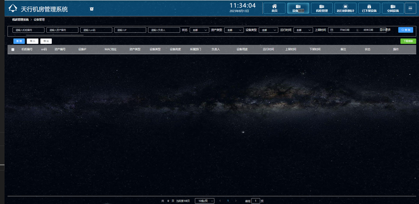Click the 设备高度 column header
The image size is (419, 204).
click(x=175, y=49)
